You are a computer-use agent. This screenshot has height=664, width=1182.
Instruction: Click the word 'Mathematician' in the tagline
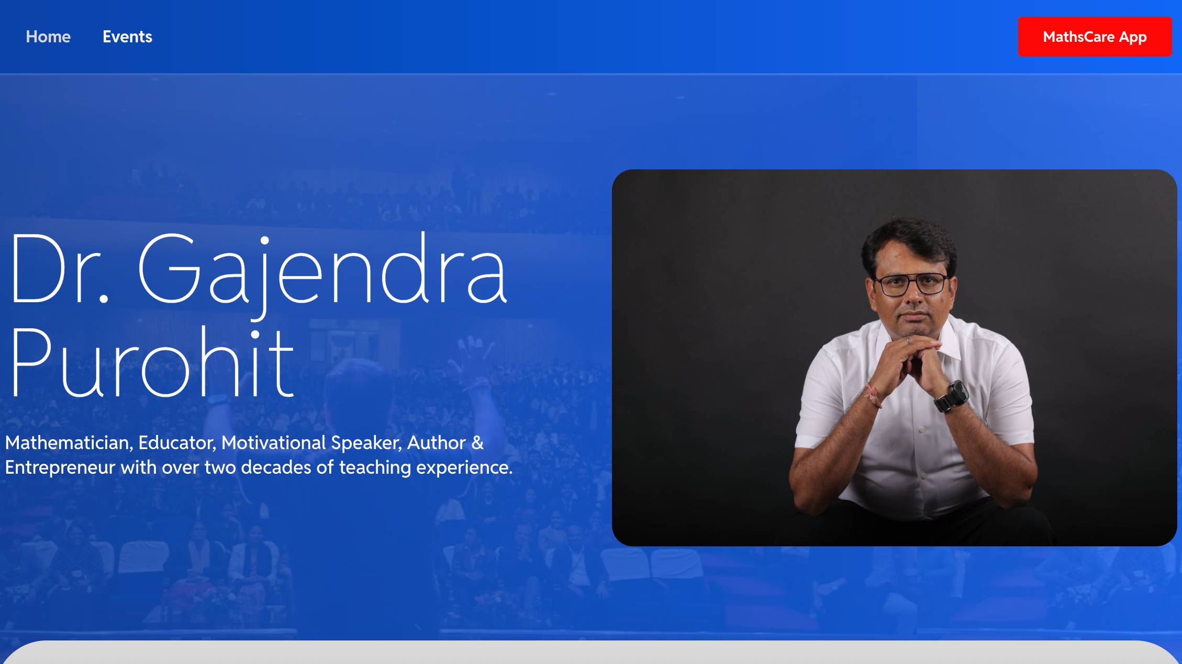point(68,443)
